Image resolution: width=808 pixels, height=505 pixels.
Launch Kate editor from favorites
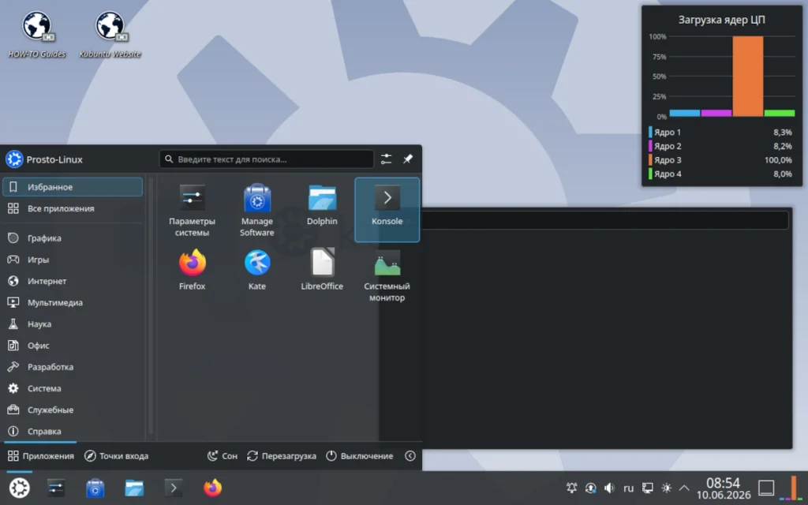point(256,275)
